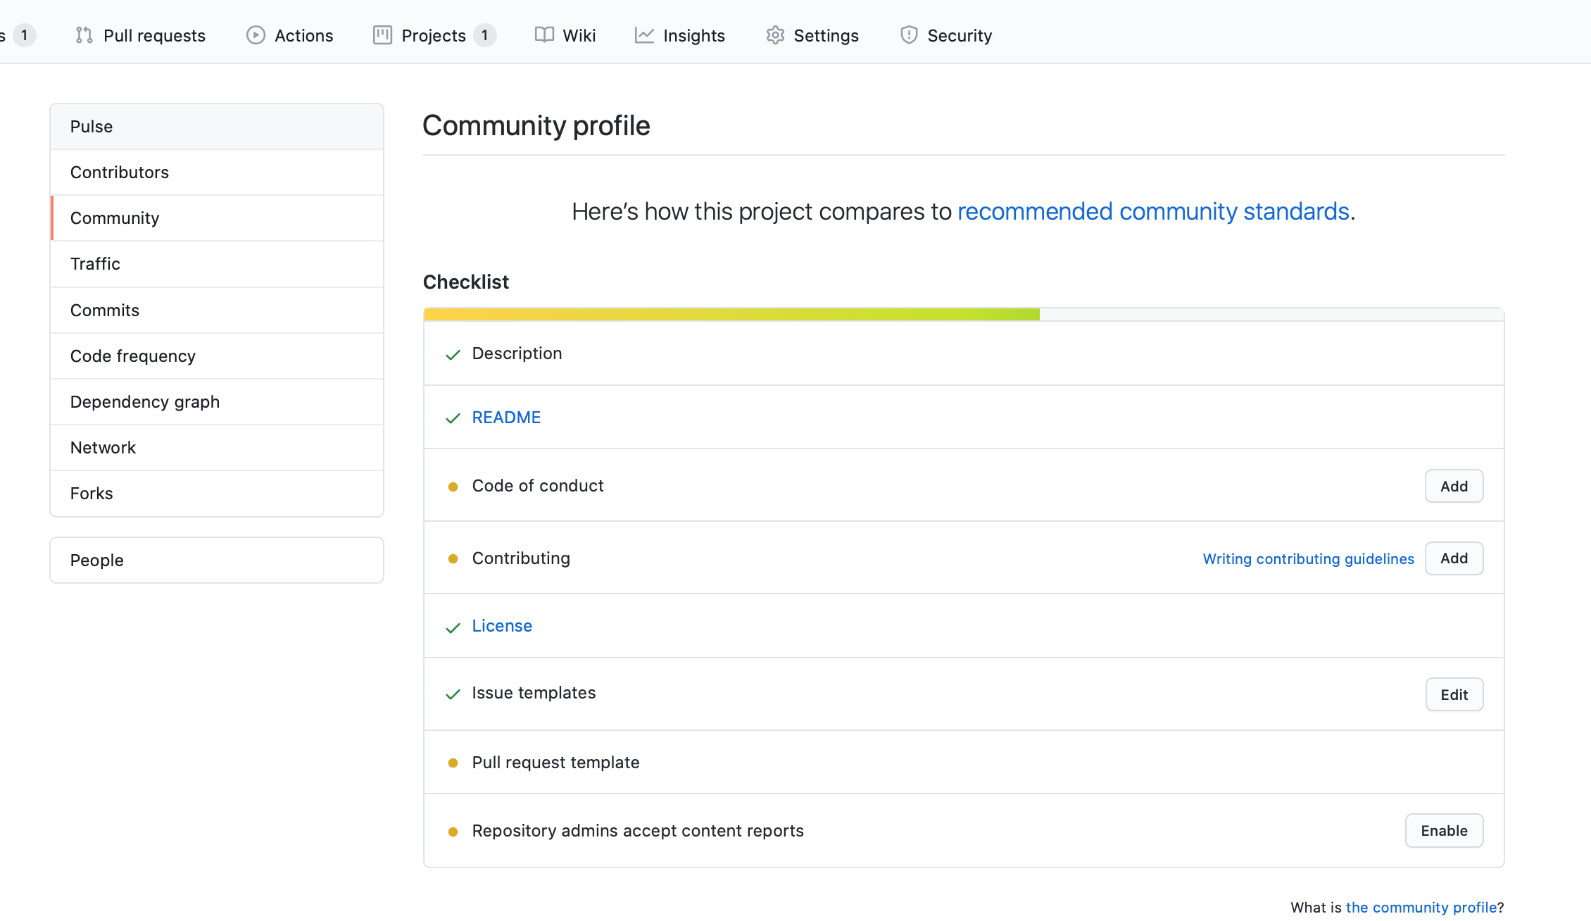Click the Pull requests icon
The height and width of the screenshot is (921, 1591).
[x=84, y=35]
